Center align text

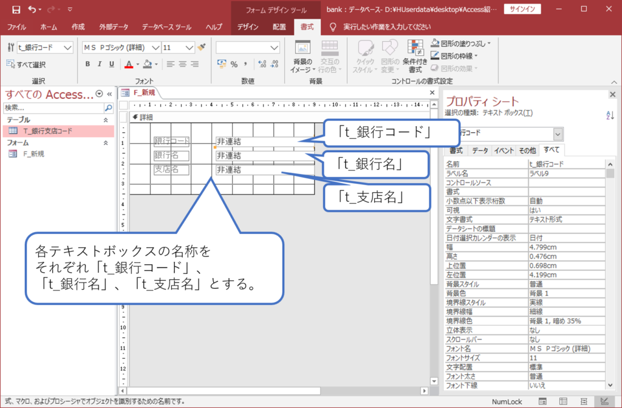coord(182,64)
